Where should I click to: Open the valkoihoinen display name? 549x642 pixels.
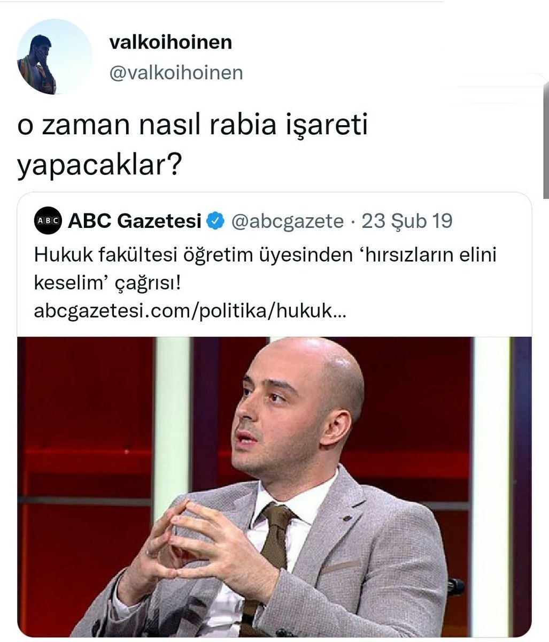(x=170, y=42)
